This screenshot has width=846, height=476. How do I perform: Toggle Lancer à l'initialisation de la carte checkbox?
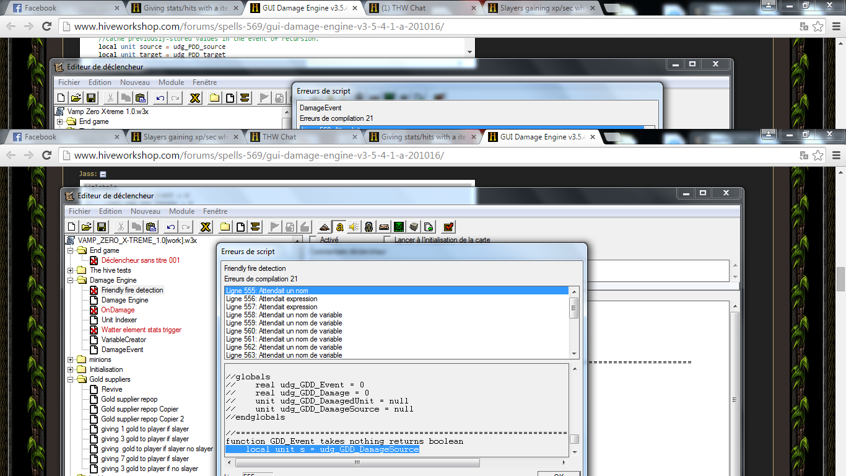(x=387, y=240)
